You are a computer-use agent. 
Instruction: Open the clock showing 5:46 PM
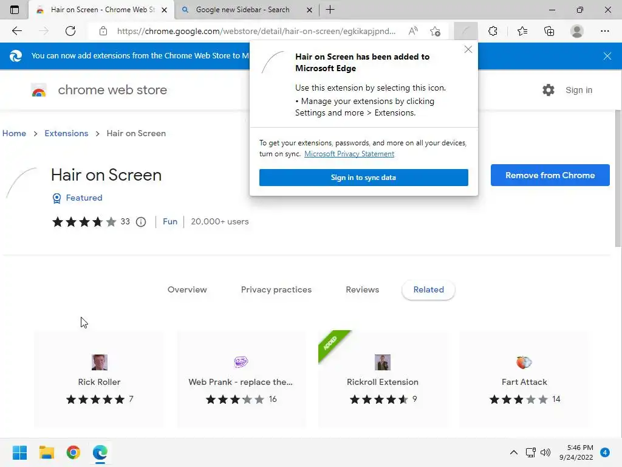point(576,452)
